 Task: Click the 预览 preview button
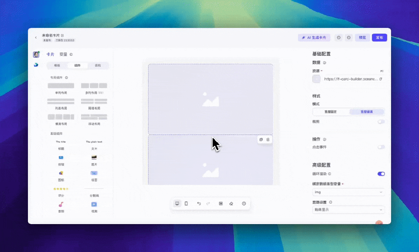pyautogui.click(x=362, y=38)
